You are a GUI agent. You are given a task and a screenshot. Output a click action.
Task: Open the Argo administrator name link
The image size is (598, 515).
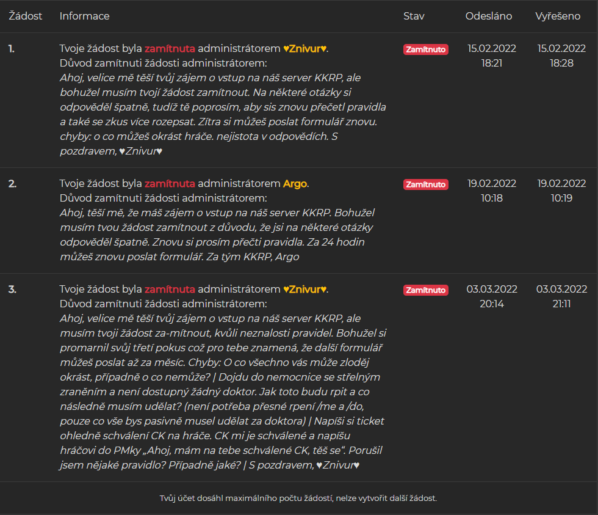point(295,184)
